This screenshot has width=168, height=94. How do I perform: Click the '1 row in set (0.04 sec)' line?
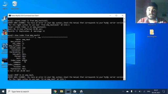19,71
